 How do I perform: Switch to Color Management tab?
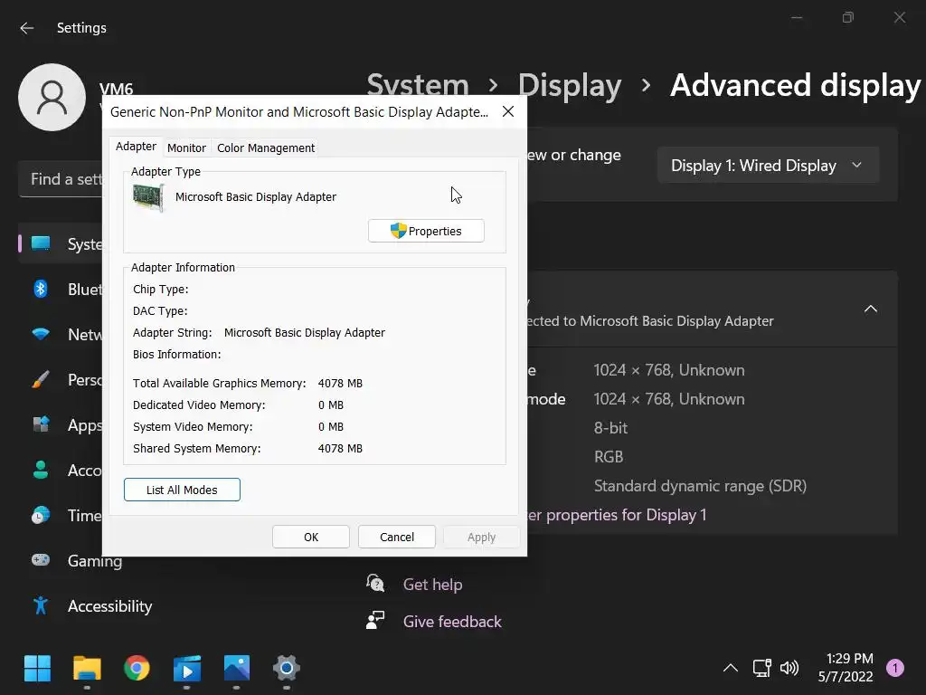pos(266,148)
